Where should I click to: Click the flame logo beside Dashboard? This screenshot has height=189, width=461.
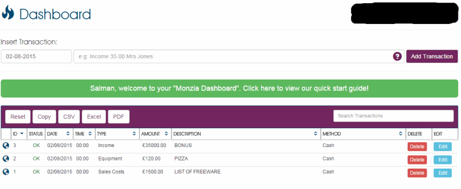[x=8, y=13]
